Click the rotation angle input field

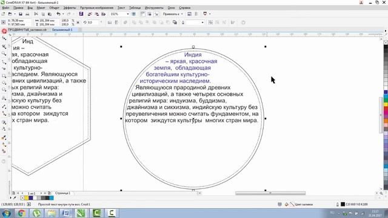coord(93,22)
